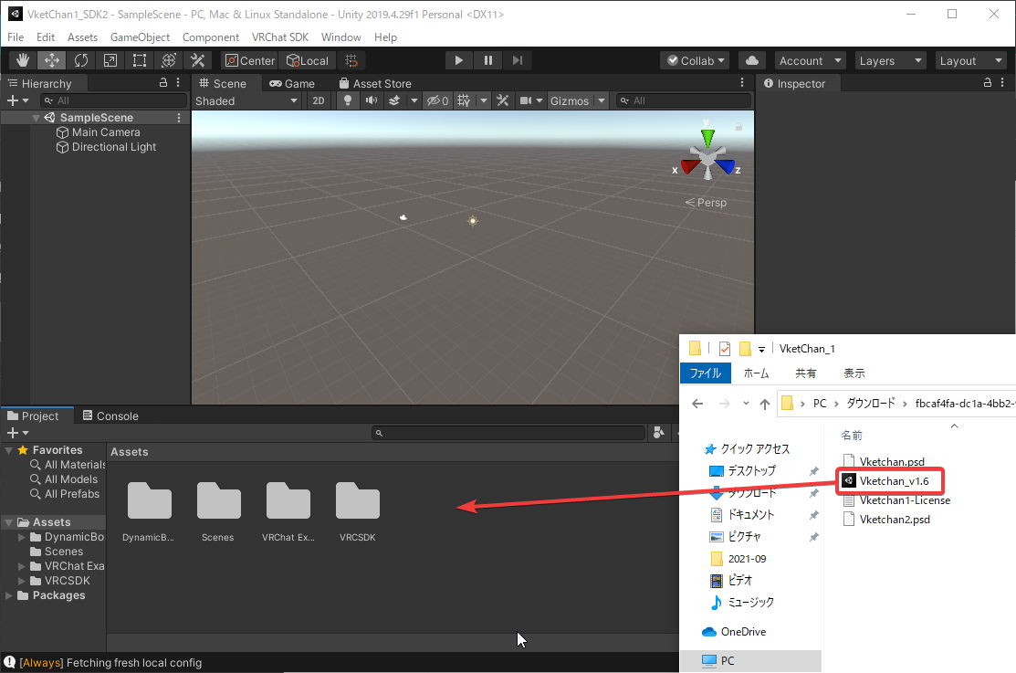
Task: Open scene view audio toggle icon
Action: [372, 100]
